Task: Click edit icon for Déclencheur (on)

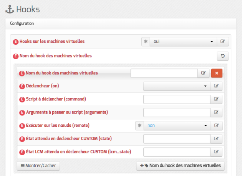Action: click(x=216, y=86)
